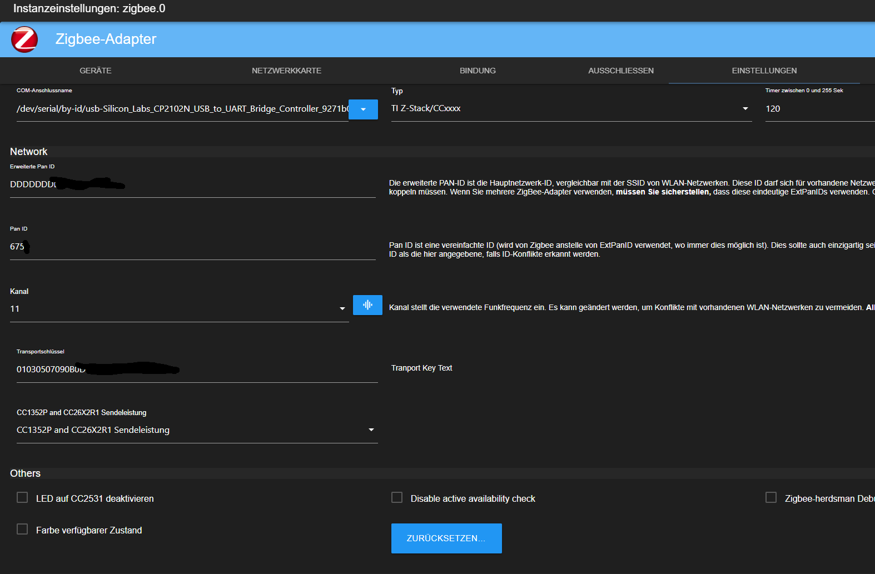Edit the Erweiterte Pan ID field
Screen dimensions: 875x574
(193, 184)
